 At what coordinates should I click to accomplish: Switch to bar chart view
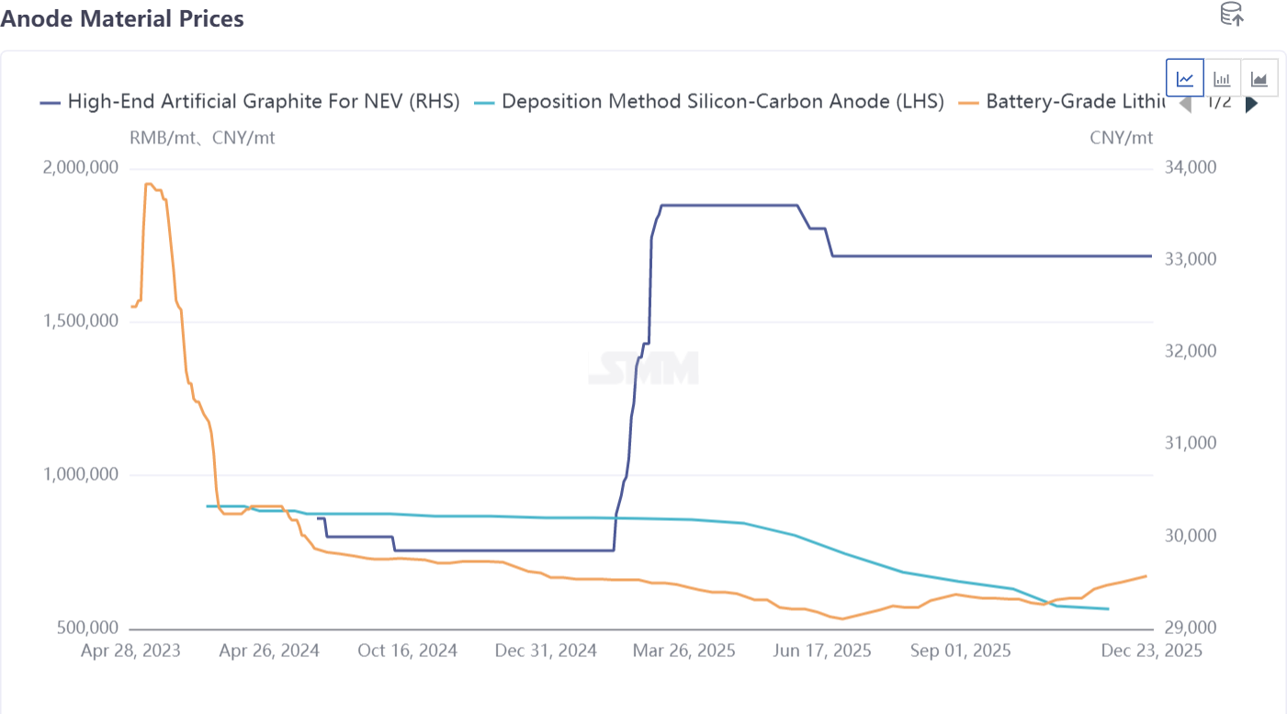point(1222,78)
